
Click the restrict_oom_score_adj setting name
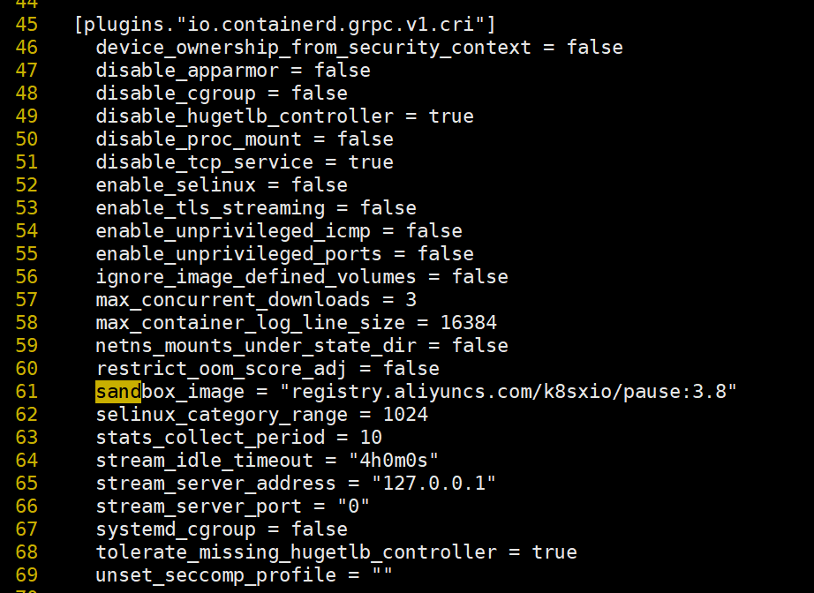point(221,369)
